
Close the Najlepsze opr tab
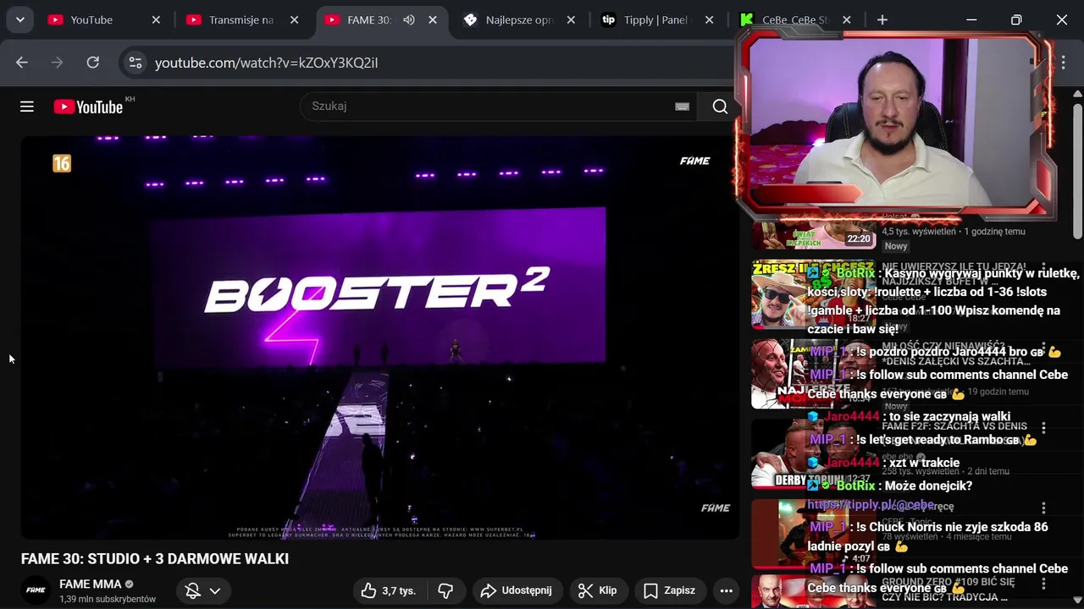click(571, 19)
